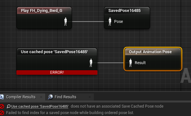
Task: Select Use cached pose 'SavedPose16485' node header
Action: pyautogui.click(x=57, y=52)
